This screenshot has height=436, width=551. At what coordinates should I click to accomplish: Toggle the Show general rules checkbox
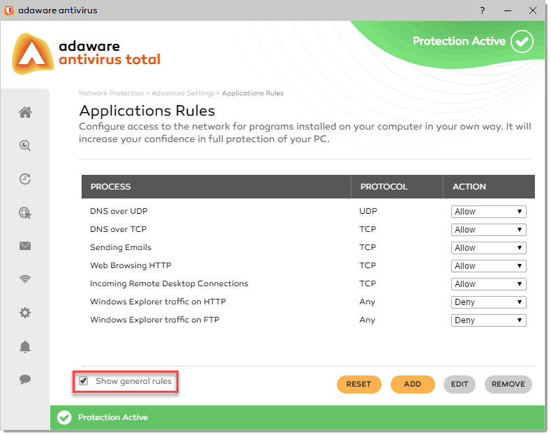tap(83, 380)
